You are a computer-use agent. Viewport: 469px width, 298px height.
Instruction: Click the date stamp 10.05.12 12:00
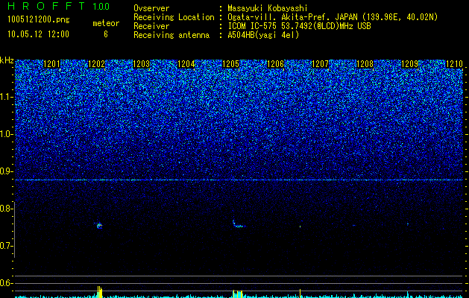(38, 34)
